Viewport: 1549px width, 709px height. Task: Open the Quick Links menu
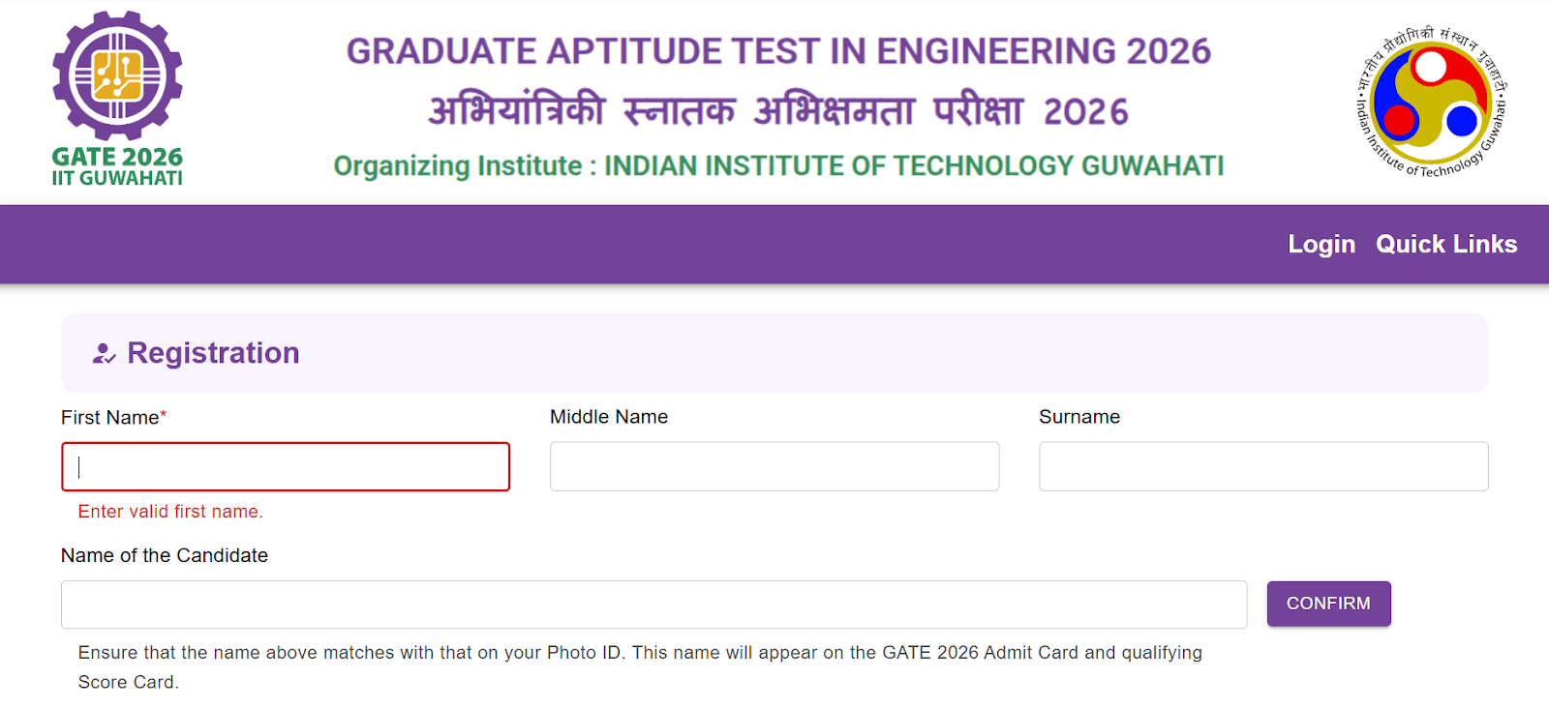[1445, 245]
